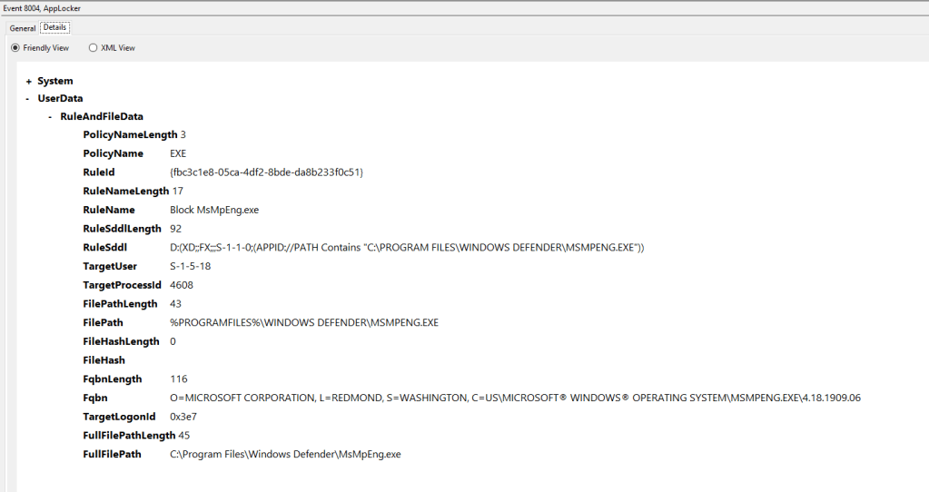Viewport: 929px width, 492px height.
Task: Click the TargetLogonId value 0x3e7
Action: tap(184, 417)
